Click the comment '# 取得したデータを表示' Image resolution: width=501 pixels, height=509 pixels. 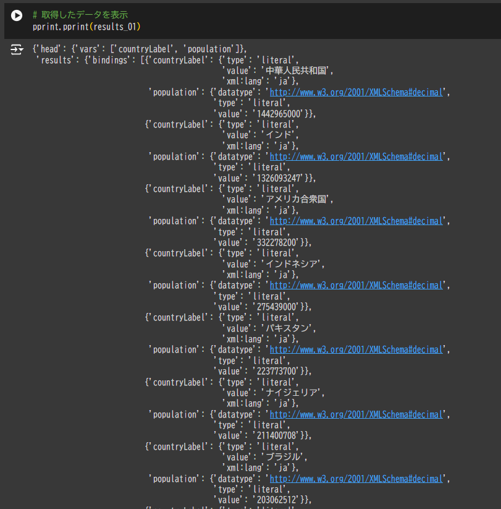80,15
